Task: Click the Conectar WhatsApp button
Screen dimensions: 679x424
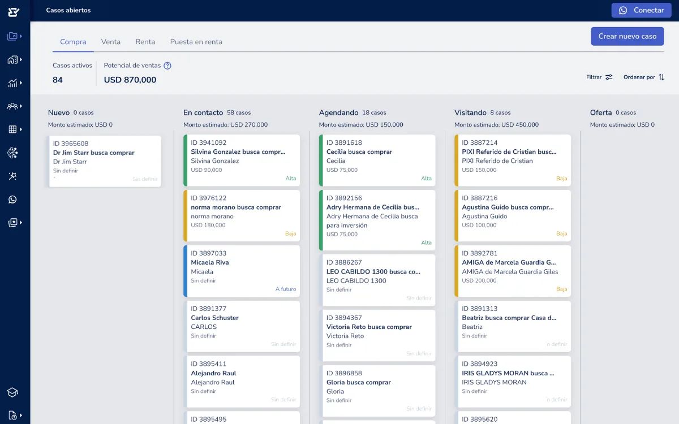Action: pos(641,10)
